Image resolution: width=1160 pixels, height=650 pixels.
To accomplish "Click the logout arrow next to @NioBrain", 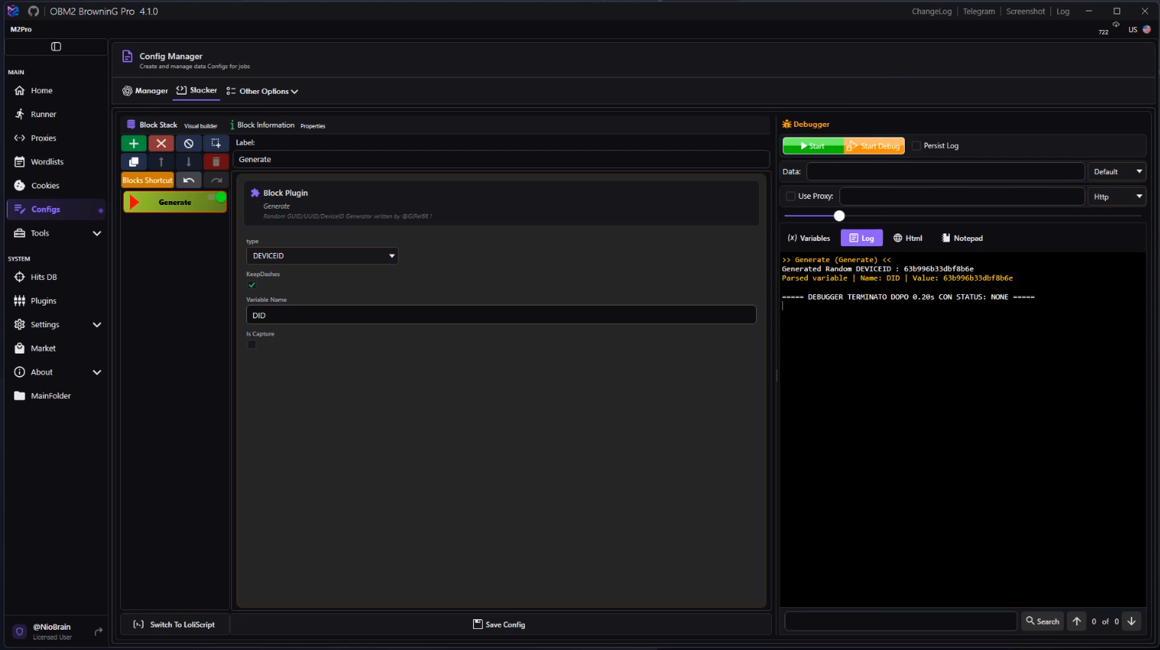I will click(98, 631).
